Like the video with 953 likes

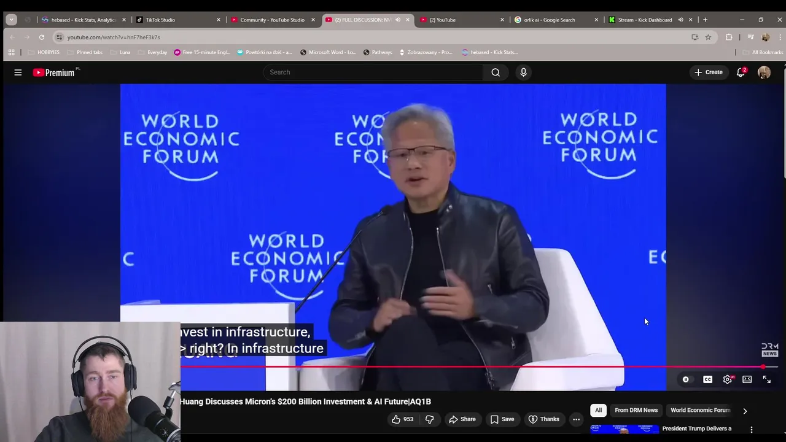[x=402, y=419]
